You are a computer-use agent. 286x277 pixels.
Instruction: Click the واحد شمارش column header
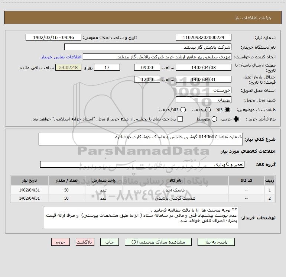pos(103,181)
